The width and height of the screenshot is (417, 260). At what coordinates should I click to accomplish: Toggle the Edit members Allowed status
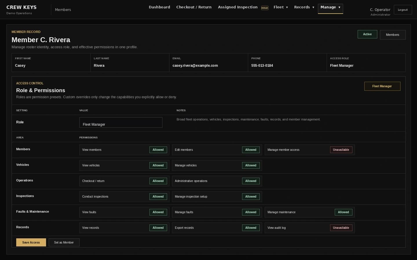pos(251,150)
